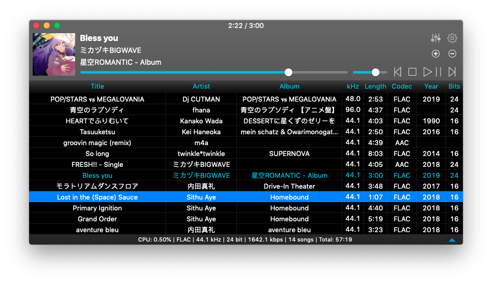Click year 1990 cell

(431, 121)
